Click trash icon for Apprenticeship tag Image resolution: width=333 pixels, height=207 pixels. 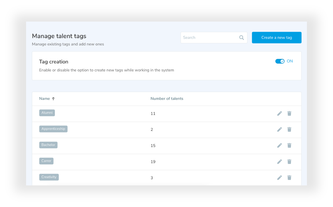tap(289, 130)
